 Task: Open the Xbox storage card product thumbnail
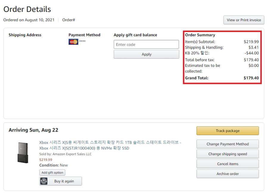pyautogui.click(x=23, y=153)
